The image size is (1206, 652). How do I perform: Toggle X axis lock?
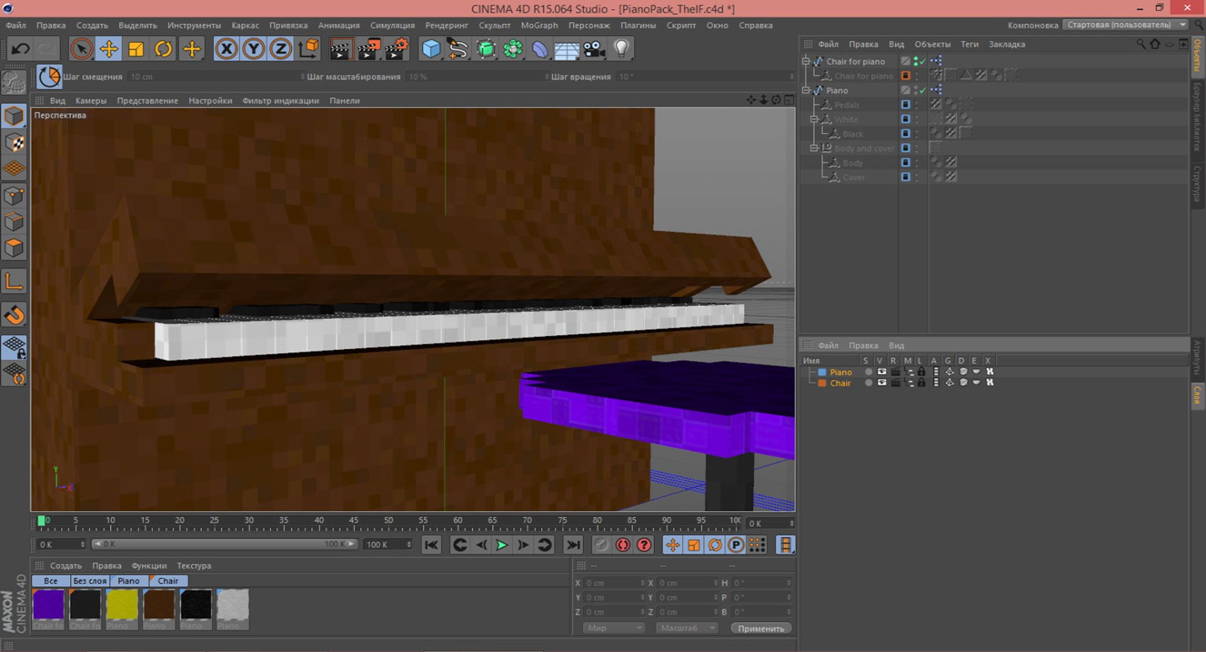pyautogui.click(x=226, y=49)
